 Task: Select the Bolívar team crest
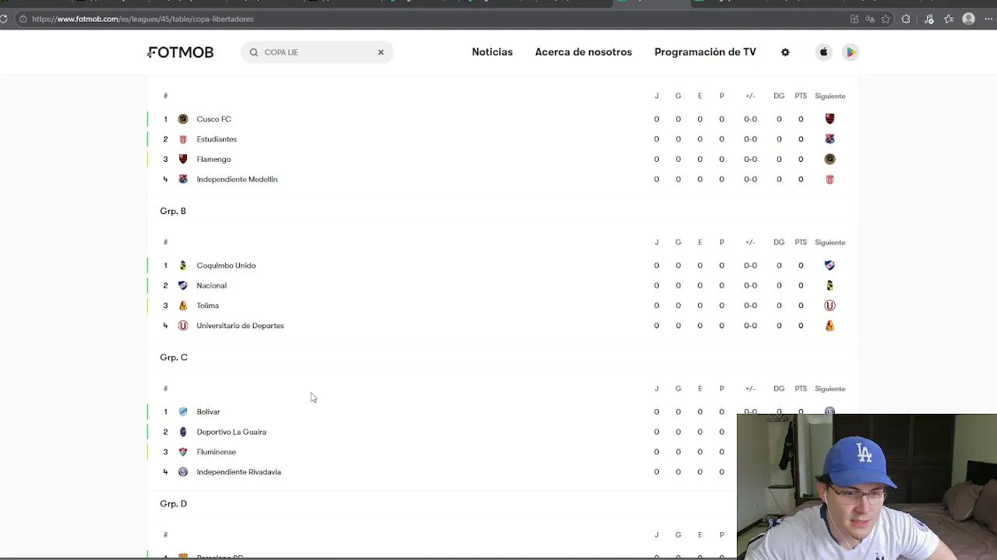click(183, 411)
